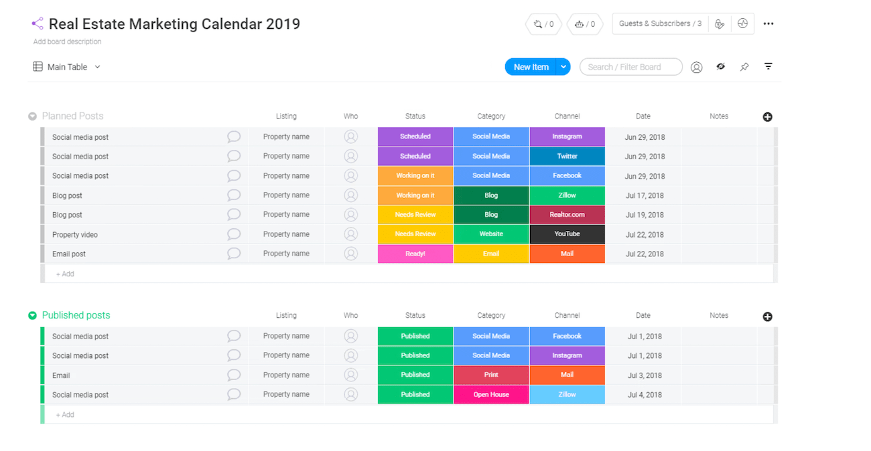
Task: Toggle hidden columns eye icon
Action: tap(721, 67)
